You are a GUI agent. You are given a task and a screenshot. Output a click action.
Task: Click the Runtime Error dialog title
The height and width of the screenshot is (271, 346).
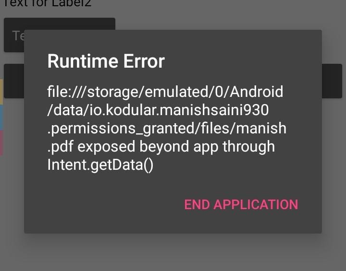click(106, 61)
